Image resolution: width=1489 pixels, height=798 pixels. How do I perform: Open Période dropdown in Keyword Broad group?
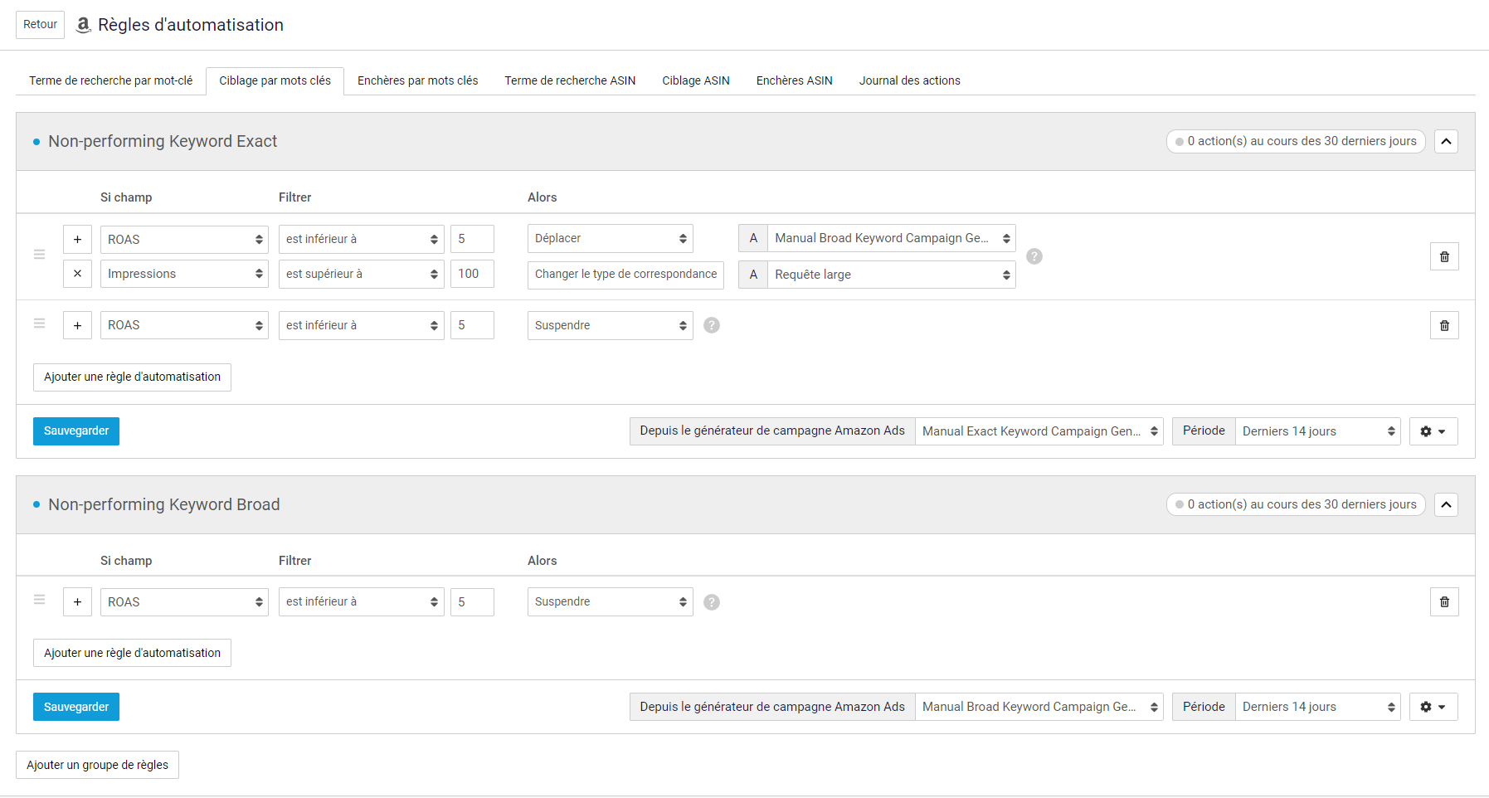tap(1318, 707)
